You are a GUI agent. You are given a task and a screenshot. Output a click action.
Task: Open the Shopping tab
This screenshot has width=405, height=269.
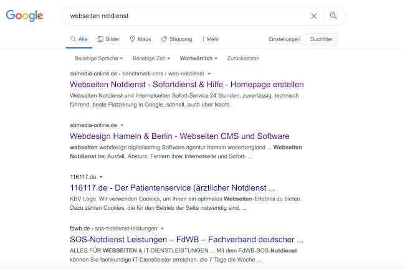click(177, 39)
